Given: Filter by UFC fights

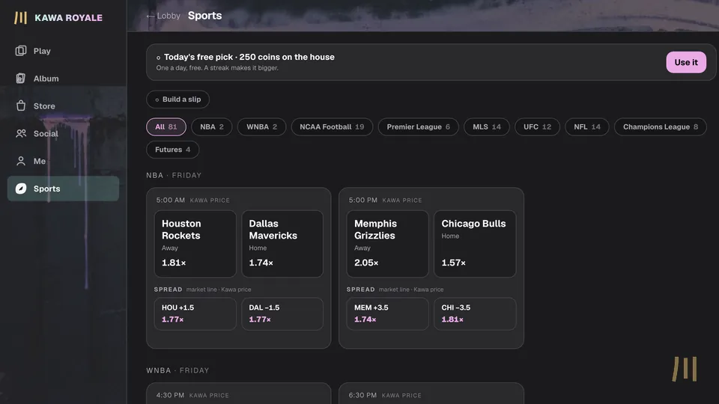Looking at the screenshot, I should tap(538, 127).
